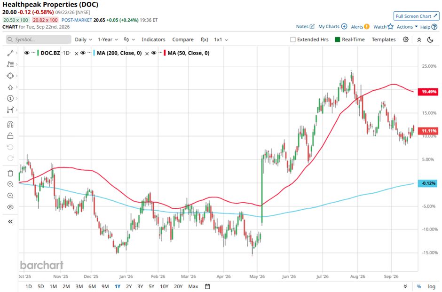Click the Symbol search field
Image resolution: width=442 pixels, height=292 pixels.
pyautogui.click(x=39, y=39)
